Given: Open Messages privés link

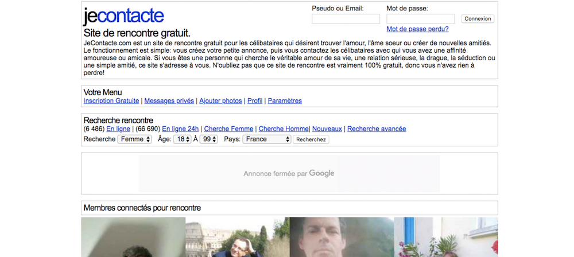Looking at the screenshot, I should pyautogui.click(x=169, y=100).
